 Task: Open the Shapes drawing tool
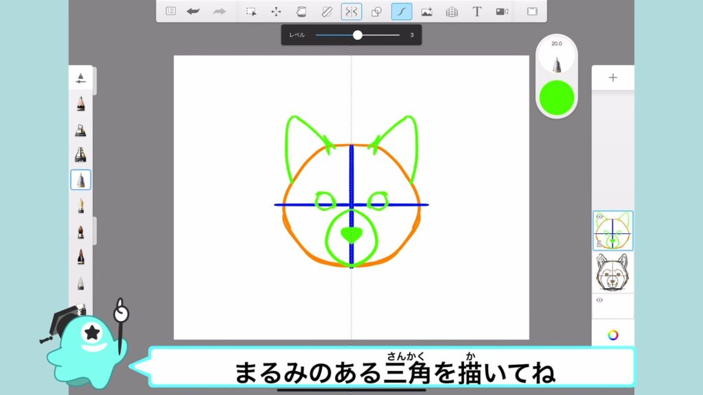tap(376, 12)
